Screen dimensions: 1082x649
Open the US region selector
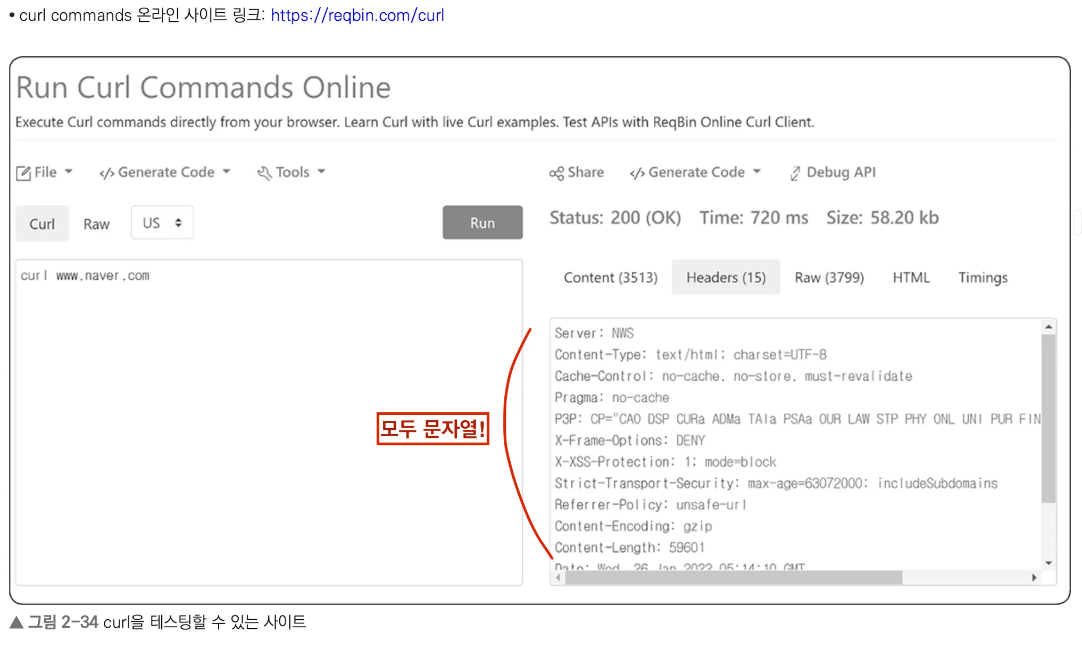pyautogui.click(x=162, y=223)
